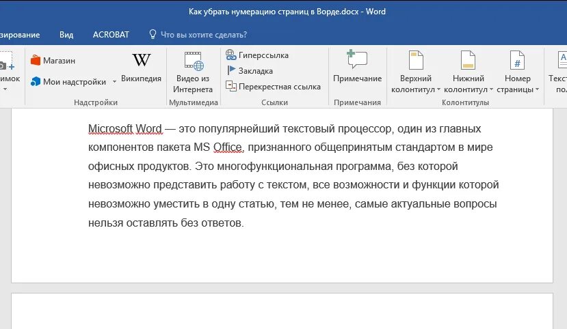Insert a Закладка bookmark
567x329 pixels.
tap(250, 71)
